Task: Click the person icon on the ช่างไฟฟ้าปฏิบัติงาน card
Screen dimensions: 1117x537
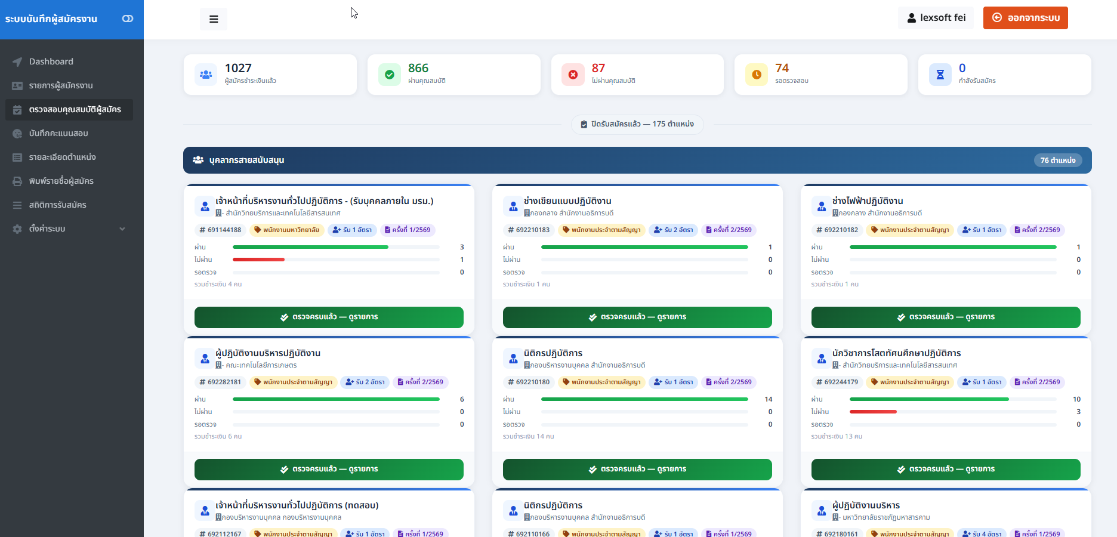Action: click(822, 206)
